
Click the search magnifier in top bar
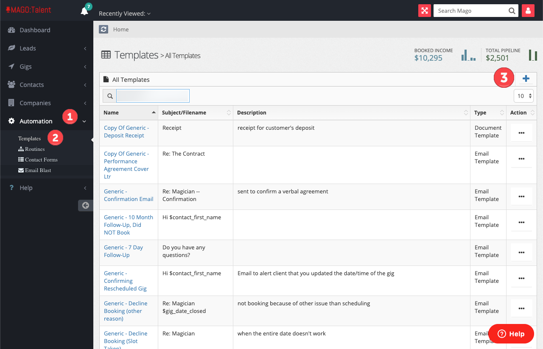coord(512,11)
